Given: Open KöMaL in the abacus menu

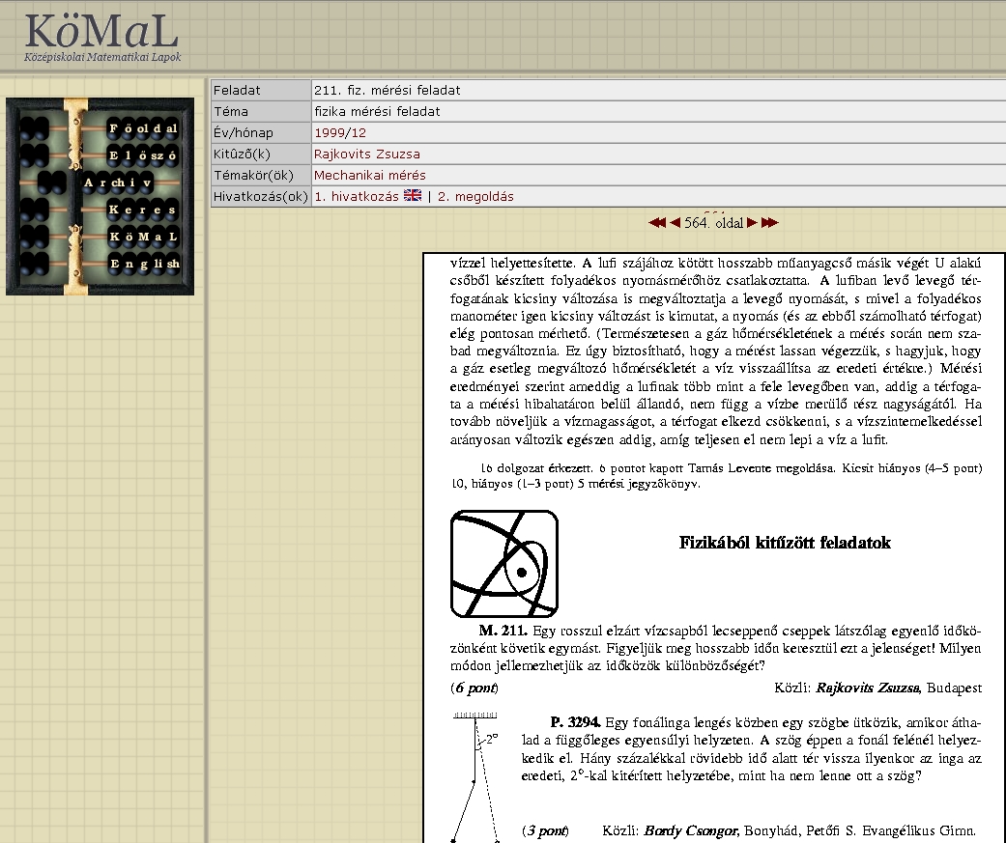Looking at the screenshot, I should [143, 237].
